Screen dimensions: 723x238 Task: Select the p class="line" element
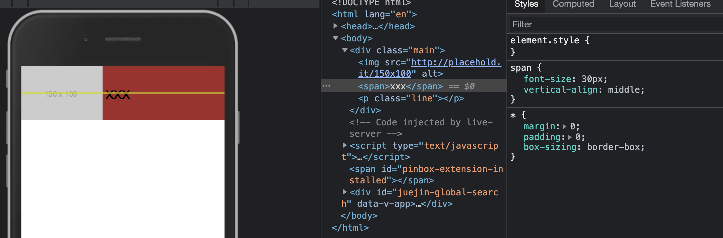click(x=411, y=98)
